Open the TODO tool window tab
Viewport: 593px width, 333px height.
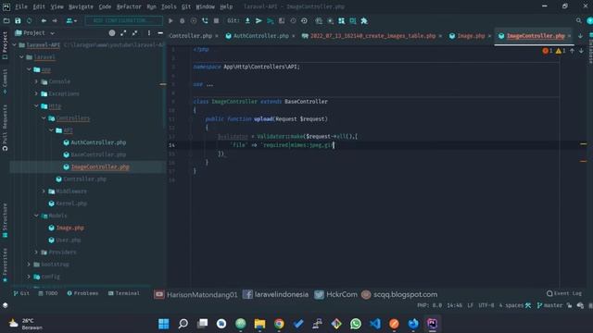pyautogui.click(x=48, y=293)
